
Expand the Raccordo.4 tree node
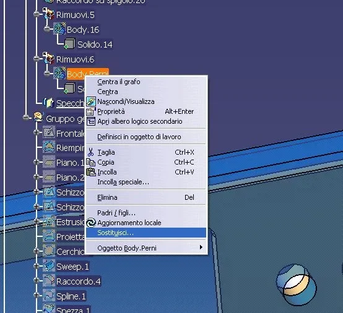37,280
